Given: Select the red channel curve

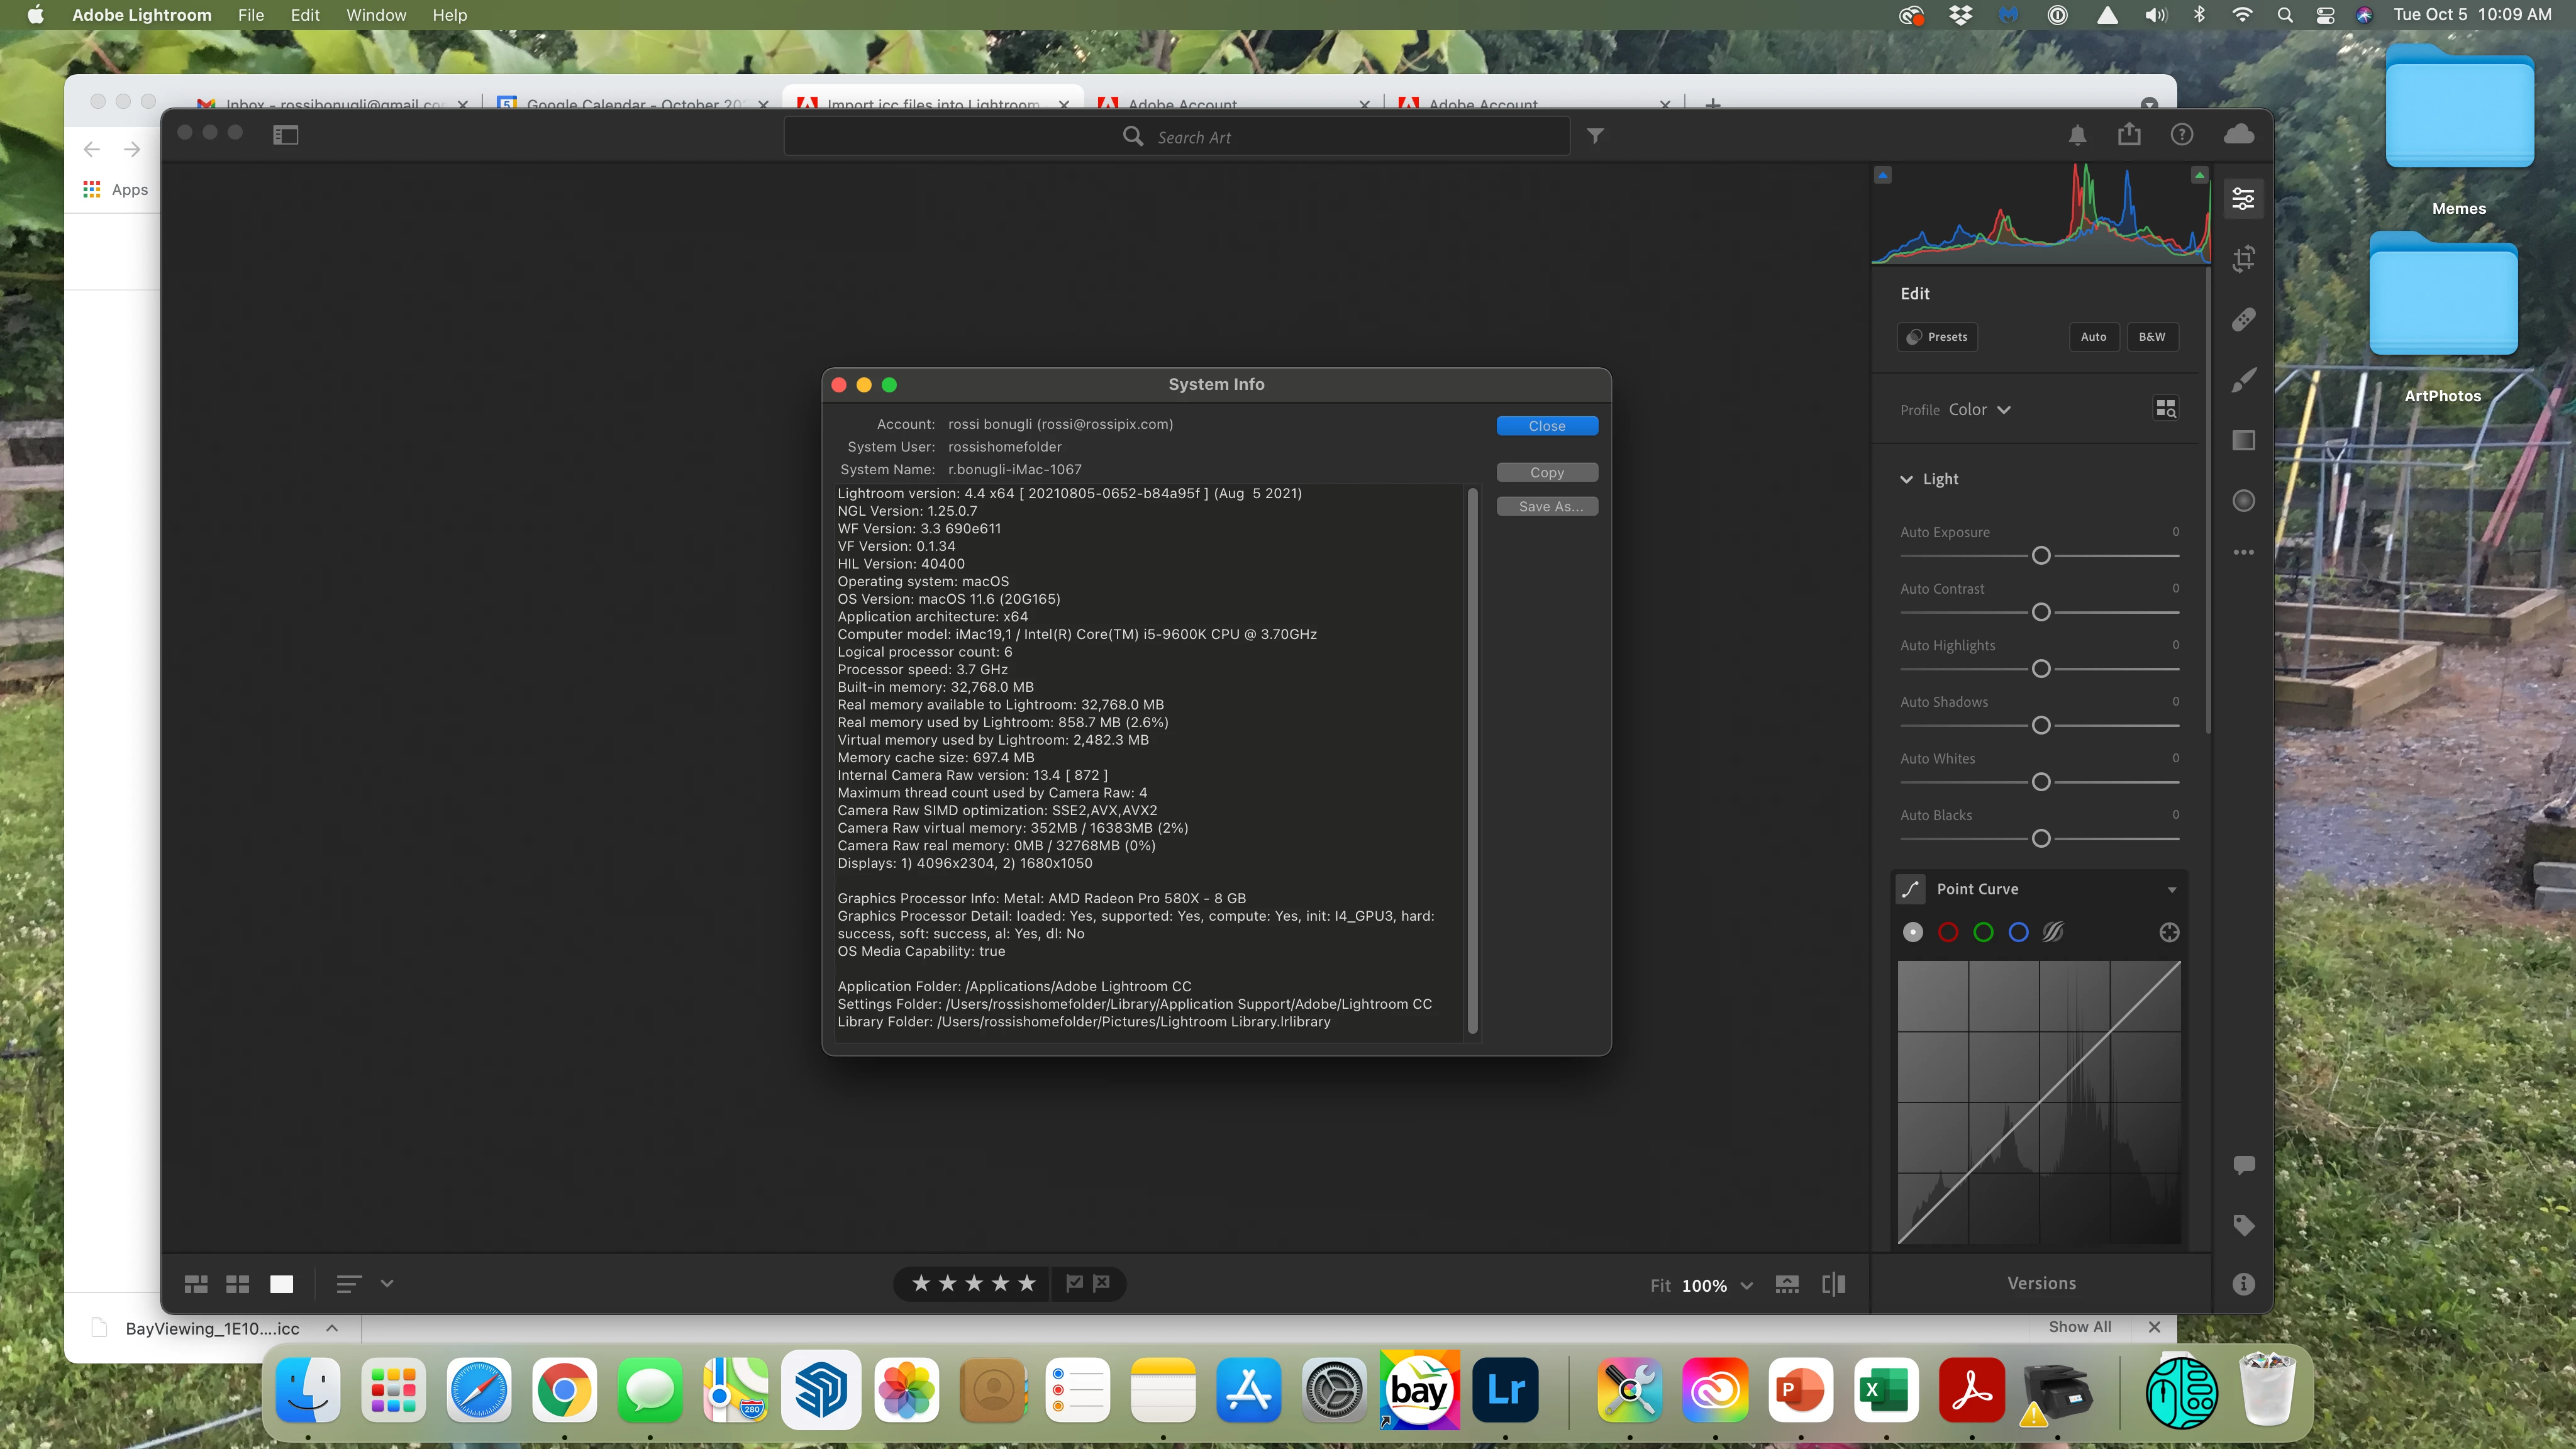Looking at the screenshot, I should (1948, 932).
